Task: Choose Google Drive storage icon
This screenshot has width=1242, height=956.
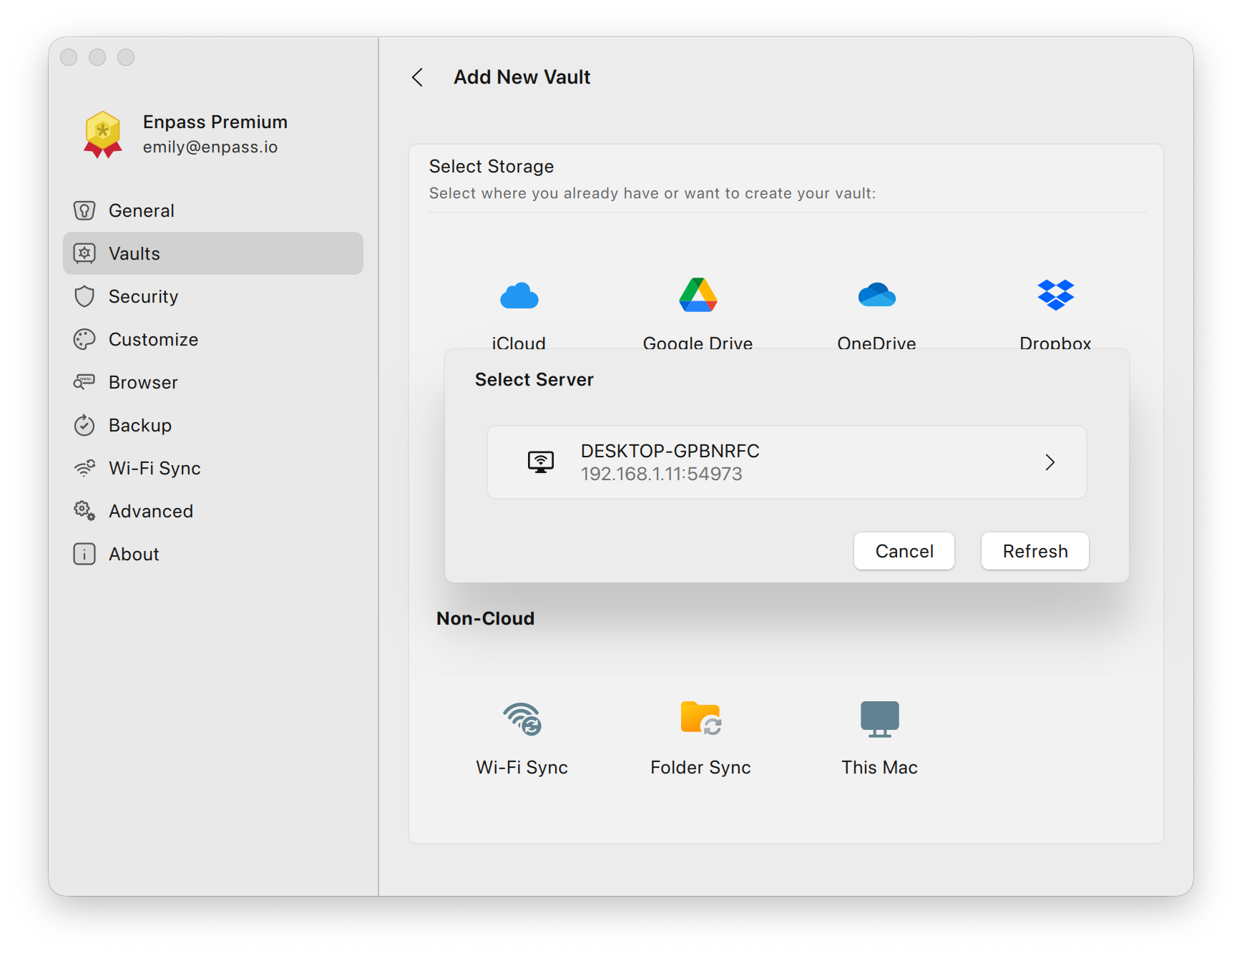Action: 698,295
